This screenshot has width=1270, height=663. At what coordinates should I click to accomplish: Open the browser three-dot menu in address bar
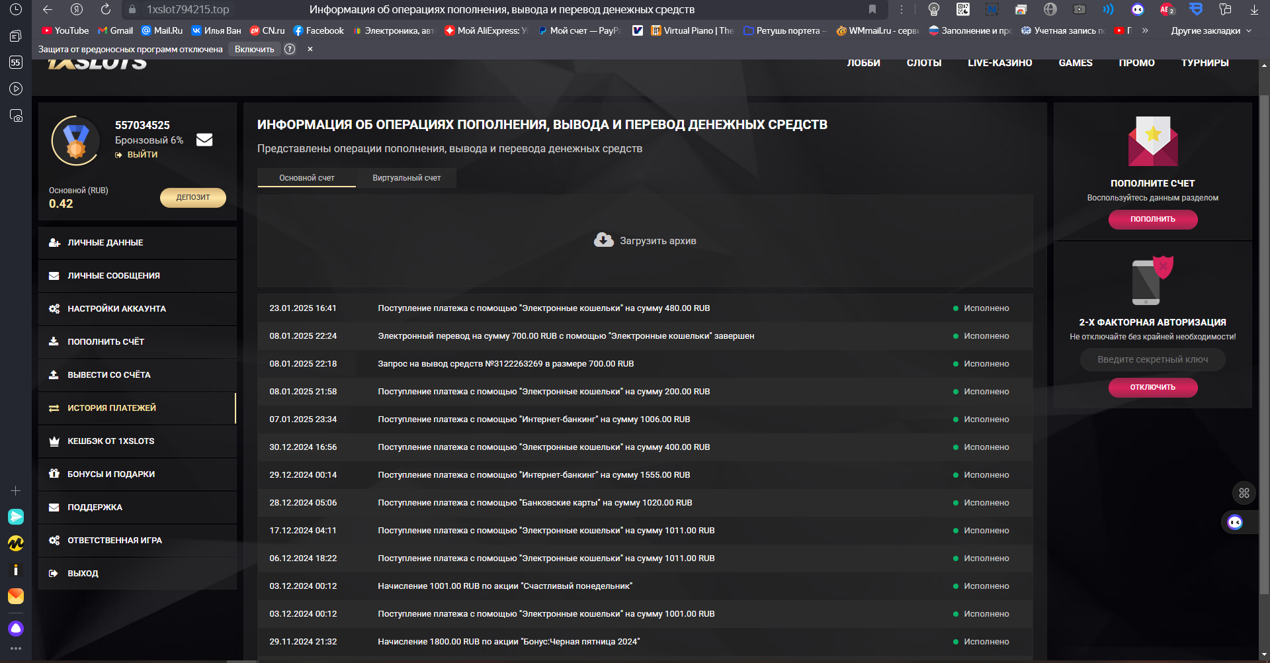coord(901,9)
